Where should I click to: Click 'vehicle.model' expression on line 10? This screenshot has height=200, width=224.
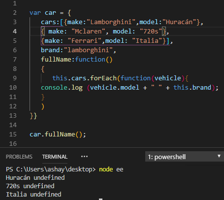[x=115, y=88]
